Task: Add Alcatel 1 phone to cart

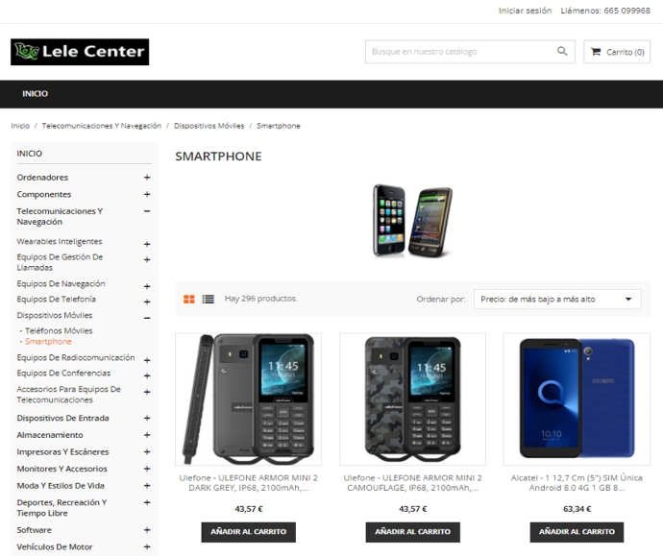Action: 577,532
